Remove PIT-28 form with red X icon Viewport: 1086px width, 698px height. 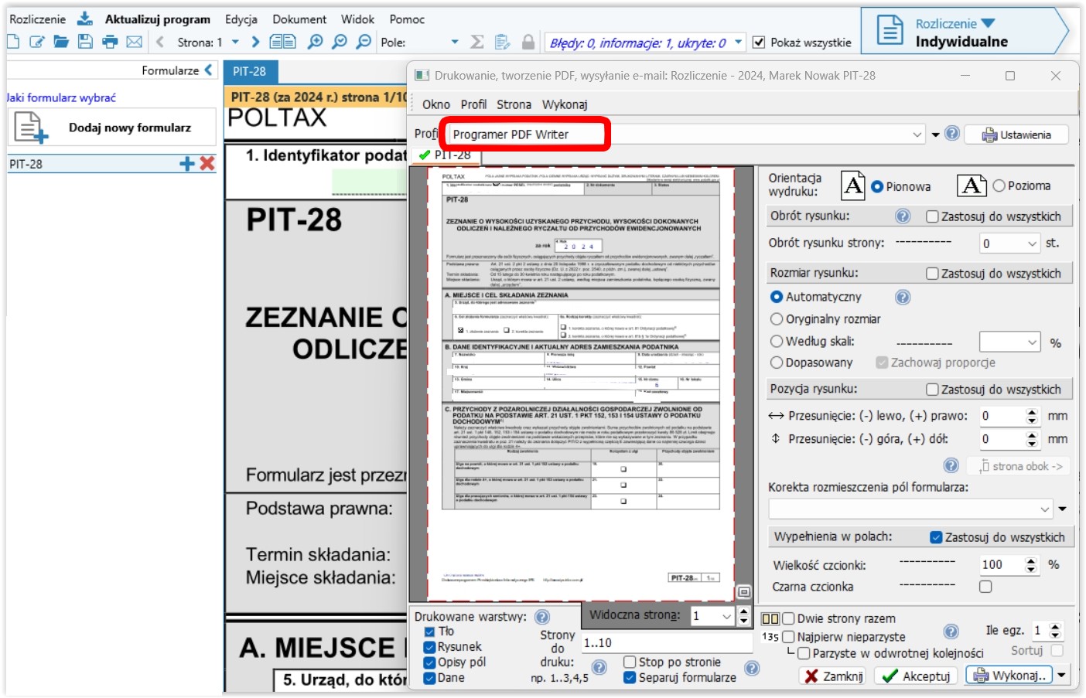[207, 163]
